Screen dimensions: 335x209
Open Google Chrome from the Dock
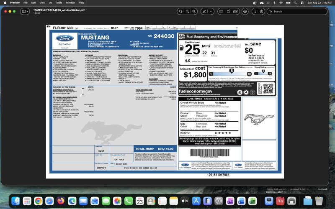click(38, 201)
